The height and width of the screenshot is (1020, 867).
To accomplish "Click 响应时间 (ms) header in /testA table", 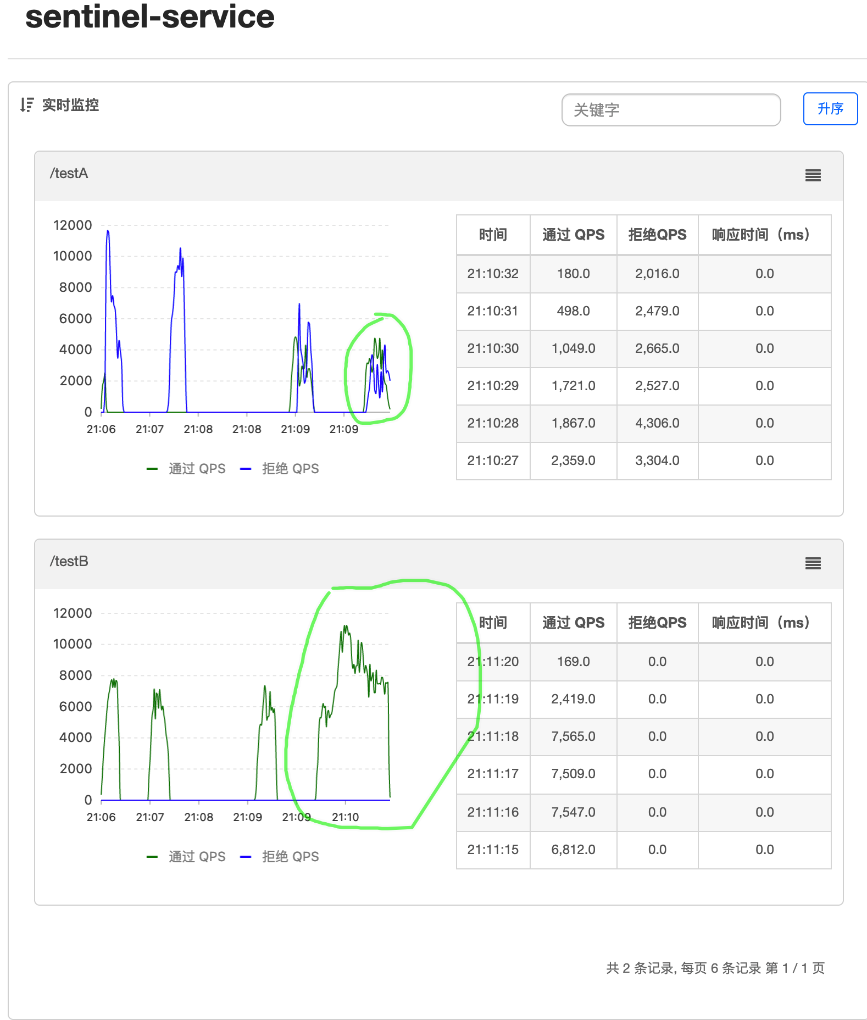I will (x=764, y=235).
